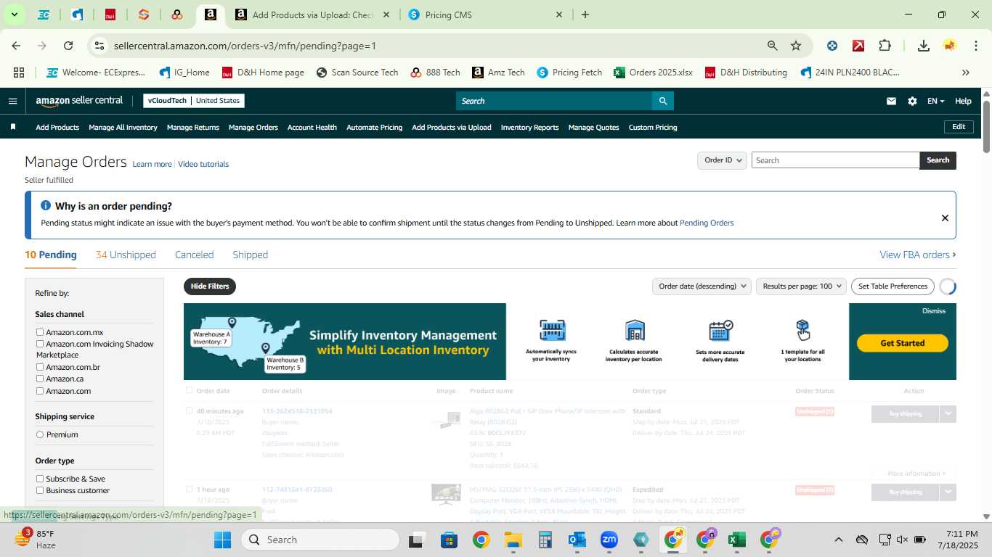Close the order pending info banner
The width and height of the screenshot is (992, 557).
[x=945, y=218]
